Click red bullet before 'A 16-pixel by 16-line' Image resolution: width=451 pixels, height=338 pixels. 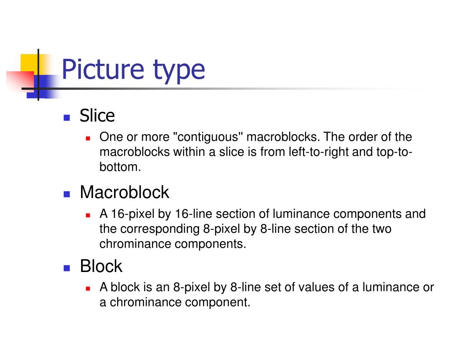pos(88,215)
